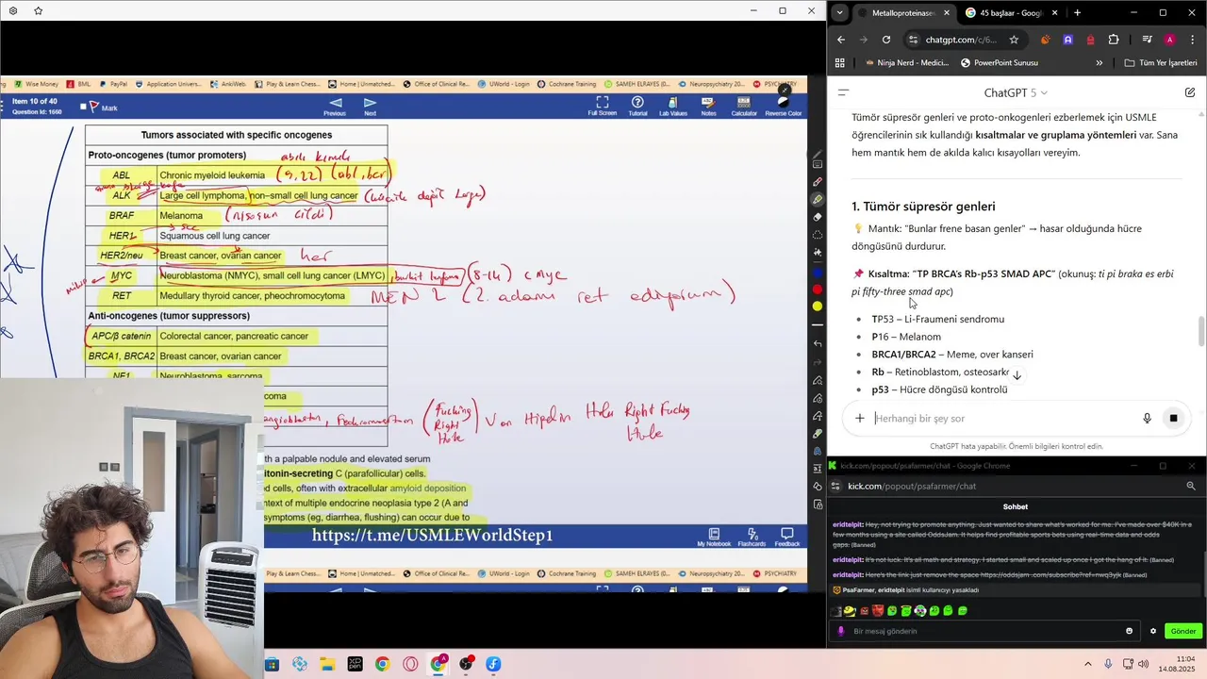
Task: Reload the ChatGPT page
Action: coord(886,40)
